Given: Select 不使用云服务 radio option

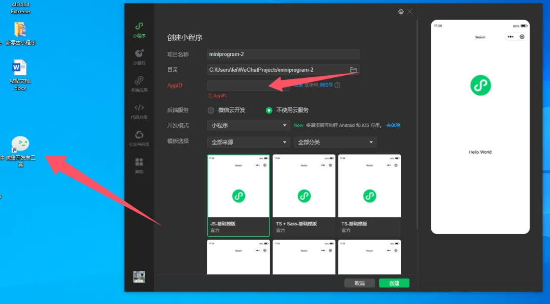Looking at the screenshot, I should 287,110.
